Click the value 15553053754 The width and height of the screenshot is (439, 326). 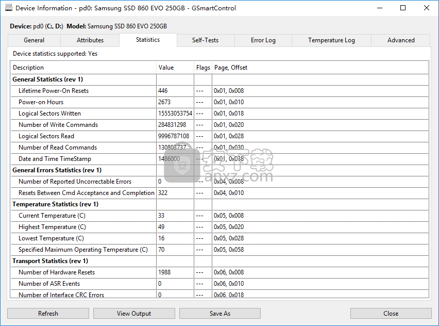point(175,113)
